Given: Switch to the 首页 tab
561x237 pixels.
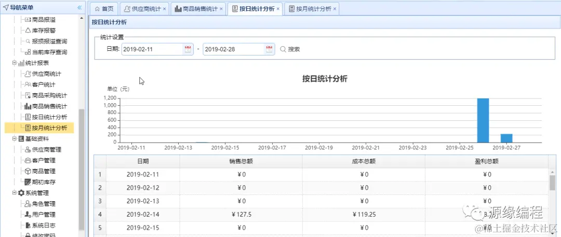Looking at the screenshot, I should click(x=104, y=9).
